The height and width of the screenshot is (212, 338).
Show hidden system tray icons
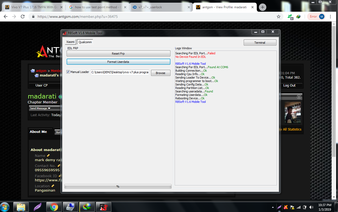click(273, 207)
